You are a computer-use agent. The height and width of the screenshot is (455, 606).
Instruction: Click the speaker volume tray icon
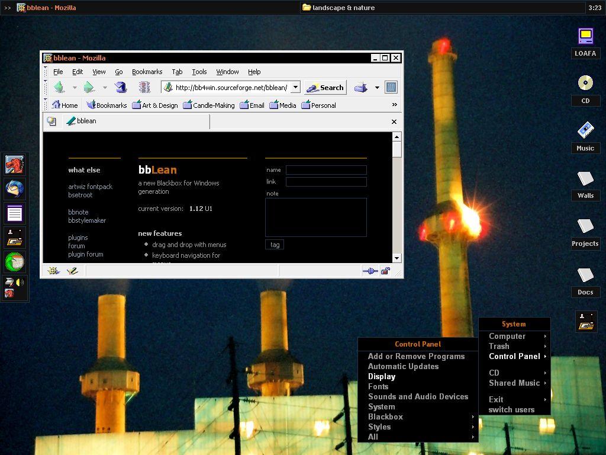click(x=20, y=283)
